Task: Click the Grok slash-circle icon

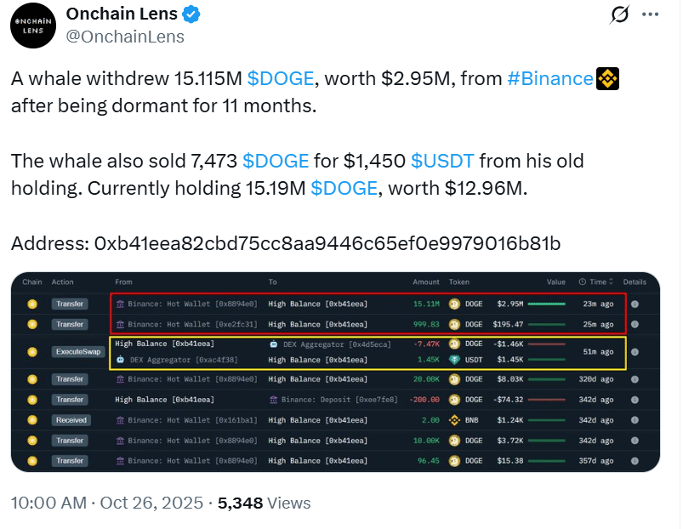Action: coord(620,14)
